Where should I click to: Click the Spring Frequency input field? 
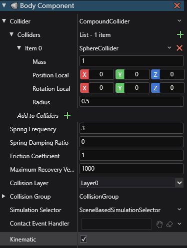pos(131,128)
